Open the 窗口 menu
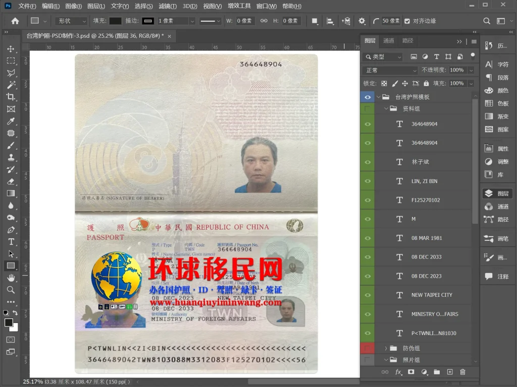517x387 pixels. (266, 6)
